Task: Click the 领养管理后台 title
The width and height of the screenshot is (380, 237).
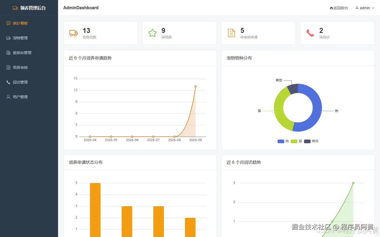Action: (x=33, y=8)
